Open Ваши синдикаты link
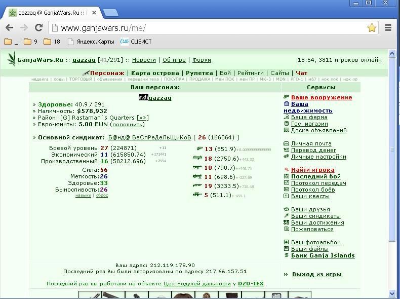This screenshot has width=400, height=299. click(316, 216)
